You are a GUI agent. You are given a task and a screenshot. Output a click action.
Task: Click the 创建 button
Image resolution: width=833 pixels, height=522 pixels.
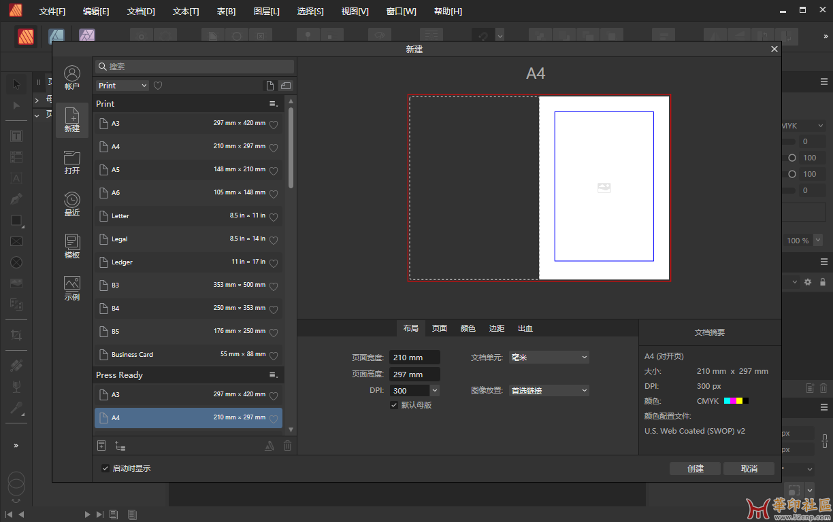point(695,469)
